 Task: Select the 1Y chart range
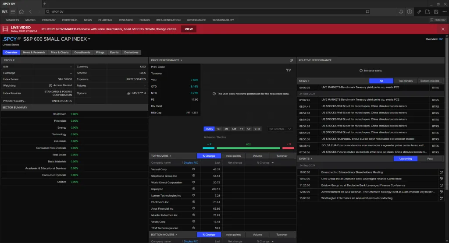[242, 129]
